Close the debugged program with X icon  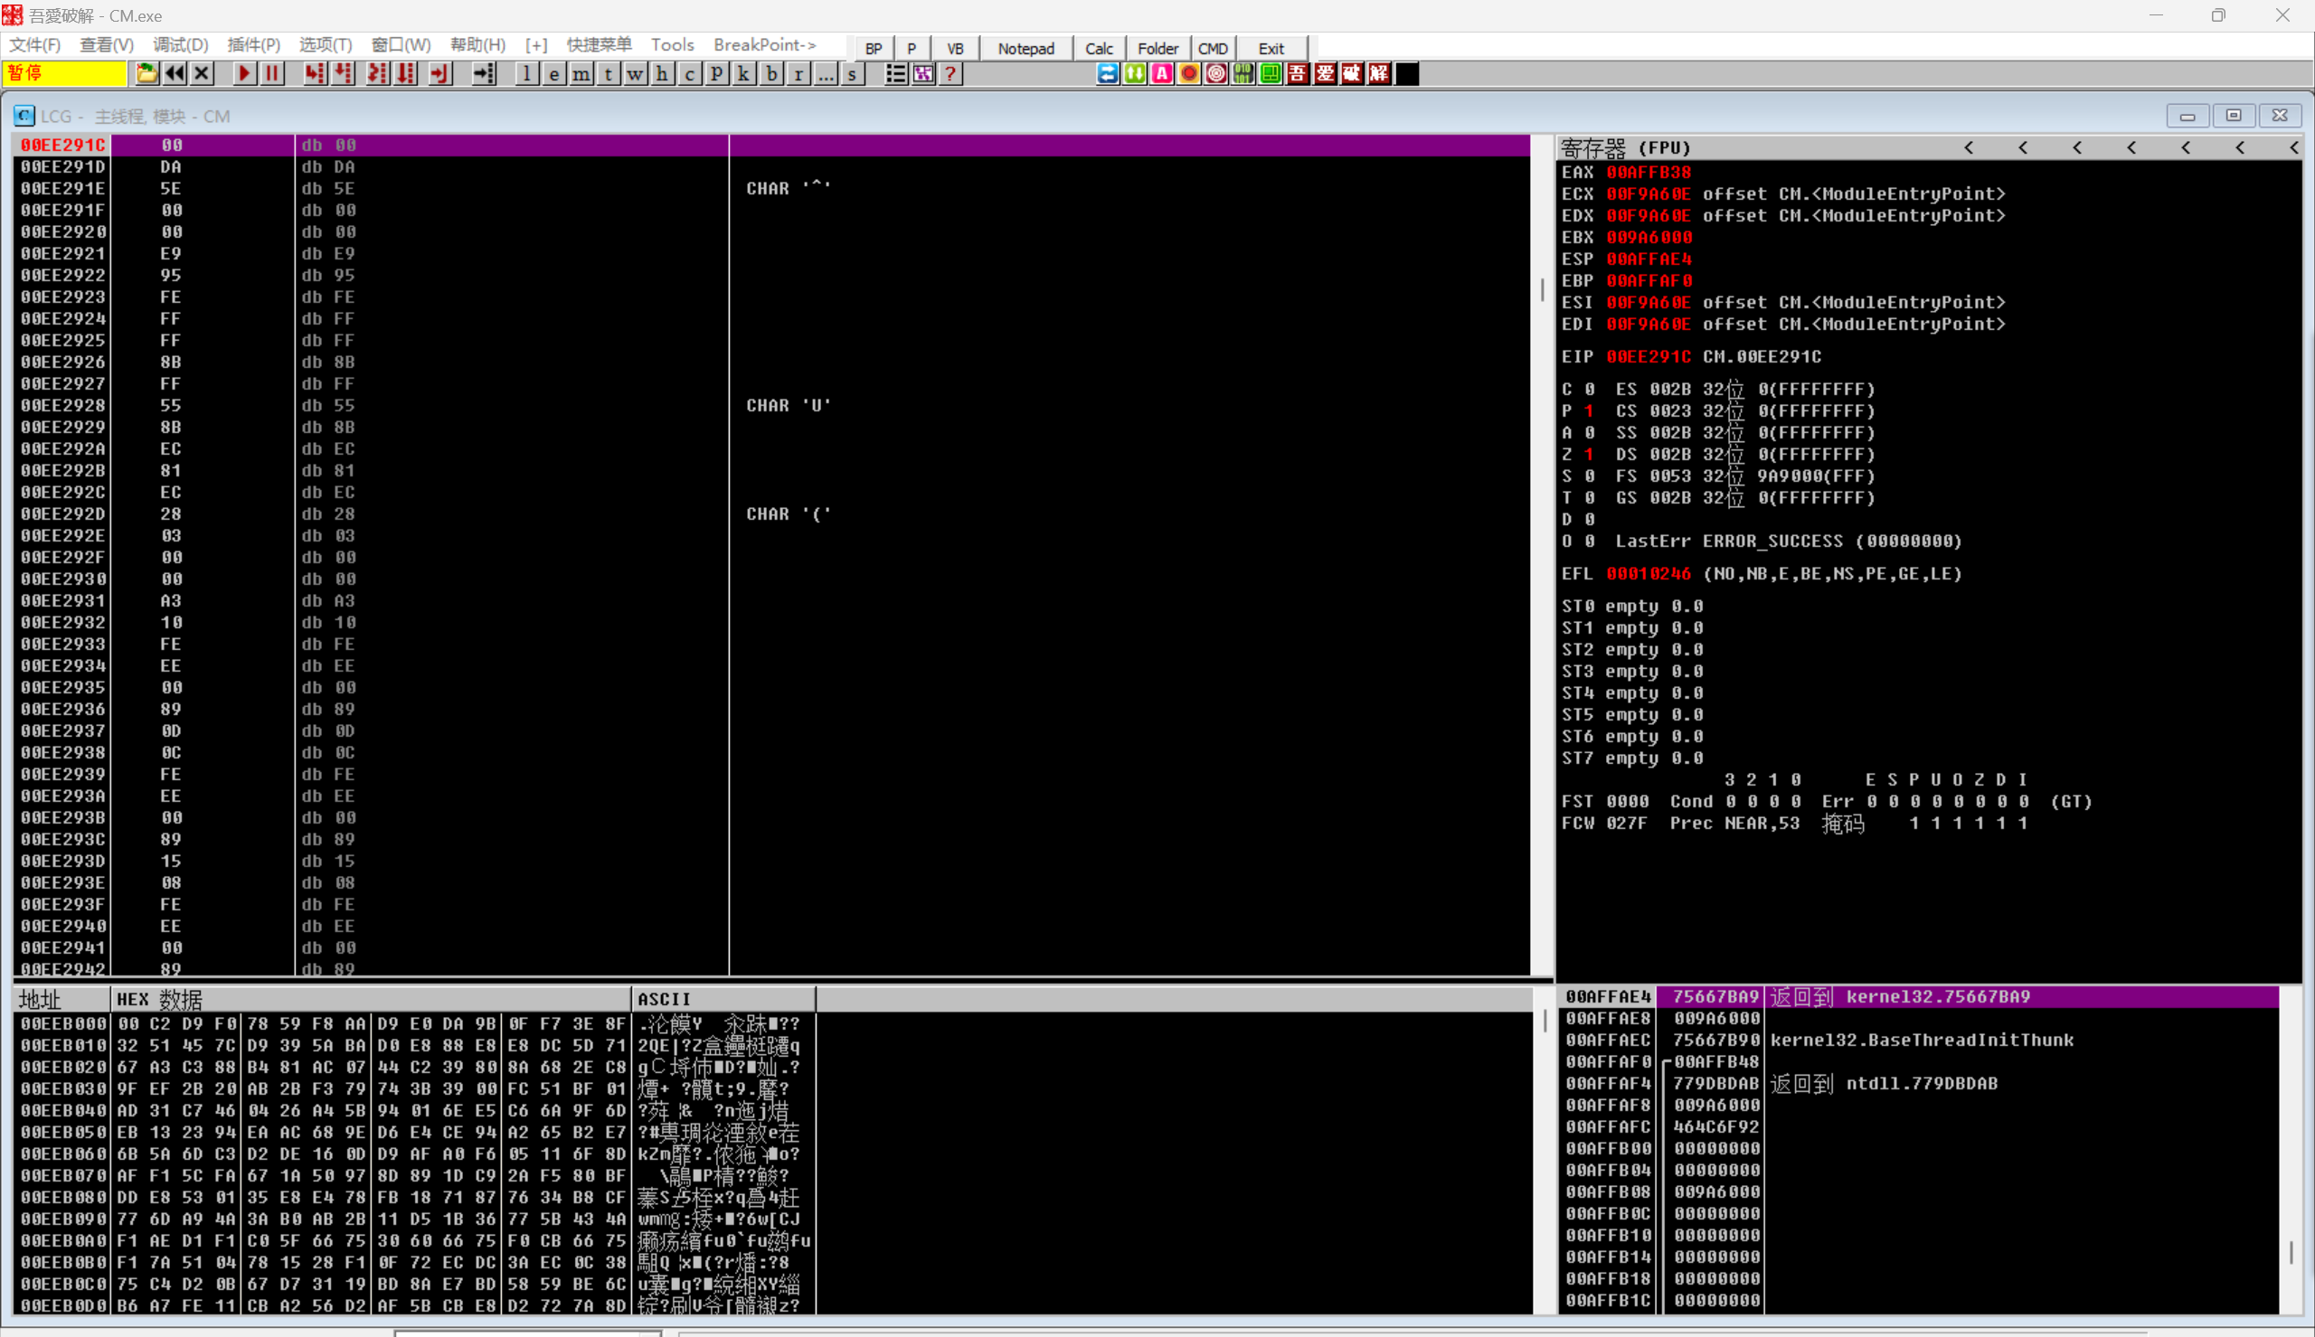pyautogui.click(x=202, y=73)
